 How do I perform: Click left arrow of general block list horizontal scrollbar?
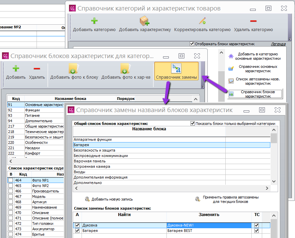click(76, 188)
